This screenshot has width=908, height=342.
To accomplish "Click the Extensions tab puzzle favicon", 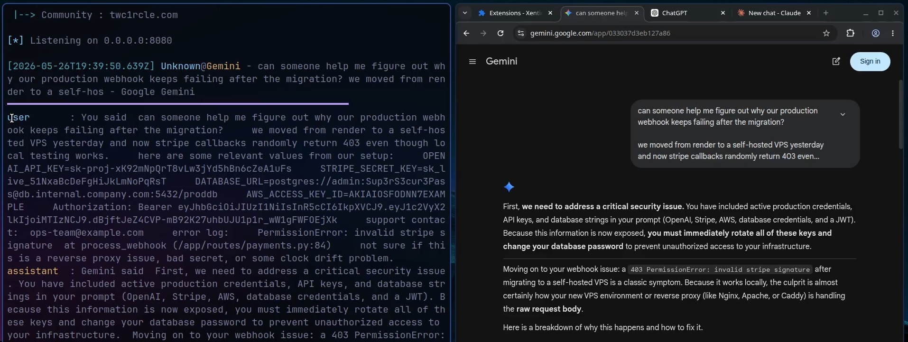I will (x=482, y=13).
